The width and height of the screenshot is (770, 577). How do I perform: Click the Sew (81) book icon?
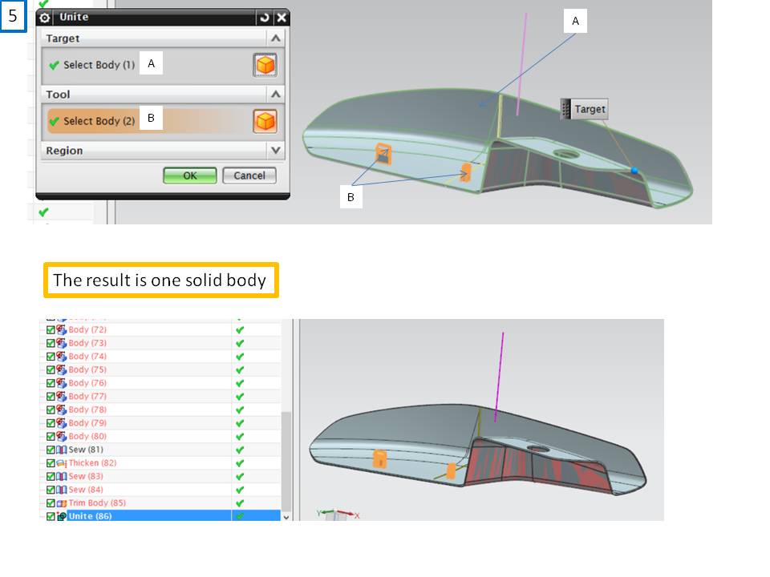(x=62, y=450)
